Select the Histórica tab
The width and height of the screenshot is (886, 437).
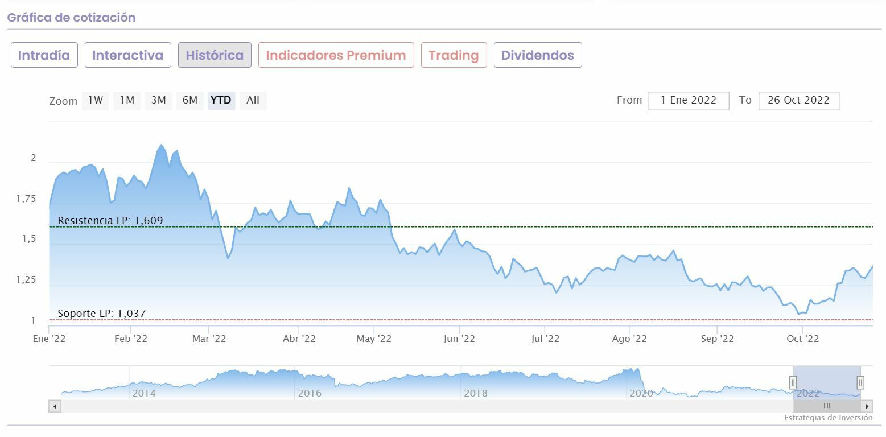click(x=215, y=55)
